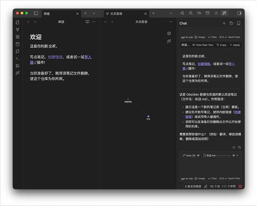Focus the chat input below Tools (0)

pos(210,167)
